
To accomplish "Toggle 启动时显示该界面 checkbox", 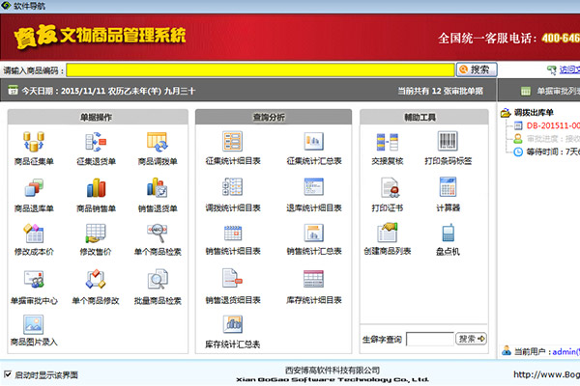I will (8, 374).
